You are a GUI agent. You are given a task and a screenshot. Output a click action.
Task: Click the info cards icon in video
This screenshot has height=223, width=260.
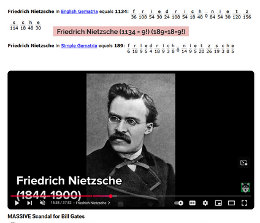[244, 162]
